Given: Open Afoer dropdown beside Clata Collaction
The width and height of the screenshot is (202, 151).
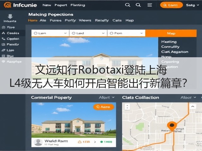Looking at the screenshot, I should (x=188, y=98).
